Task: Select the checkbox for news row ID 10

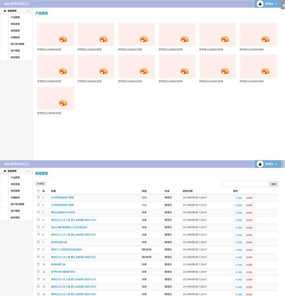Action: pyautogui.click(x=38, y=264)
